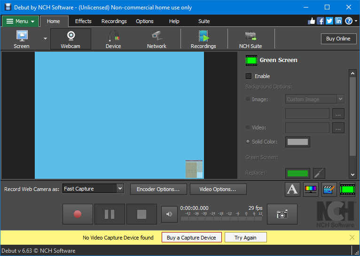Switch to the Effects tab
Image resolution: width=360 pixels, height=256 pixels.
click(83, 21)
